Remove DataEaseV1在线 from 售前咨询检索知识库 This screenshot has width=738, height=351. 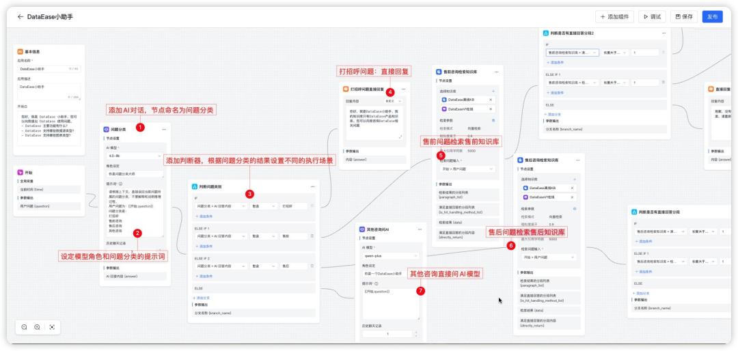pos(491,109)
